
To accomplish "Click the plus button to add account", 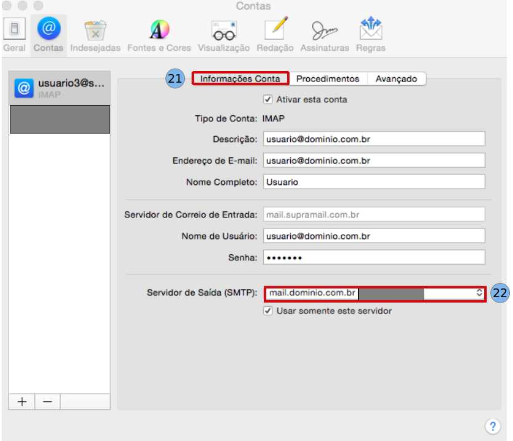I will (x=22, y=402).
